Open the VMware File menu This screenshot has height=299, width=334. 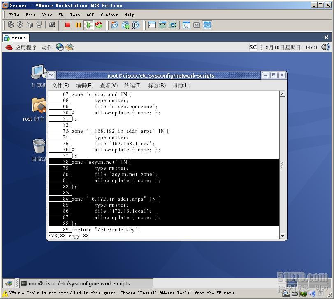point(14,15)
